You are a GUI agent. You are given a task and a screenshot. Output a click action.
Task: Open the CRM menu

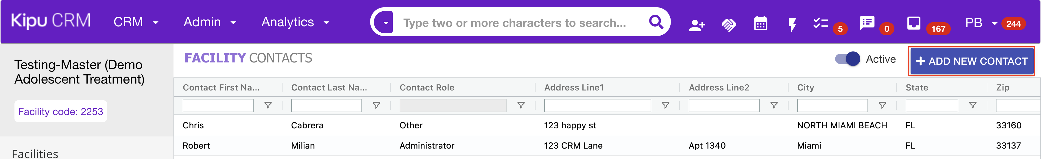tap(135, 22)
